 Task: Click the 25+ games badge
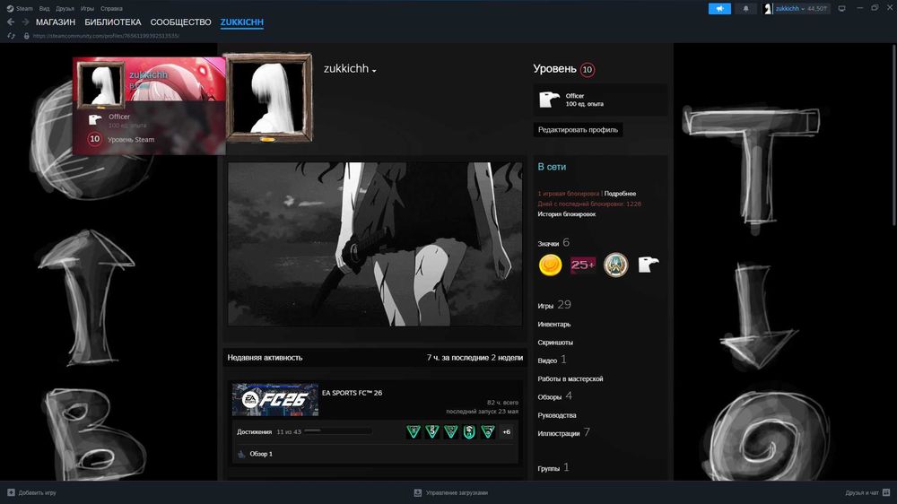coord(583,265)
